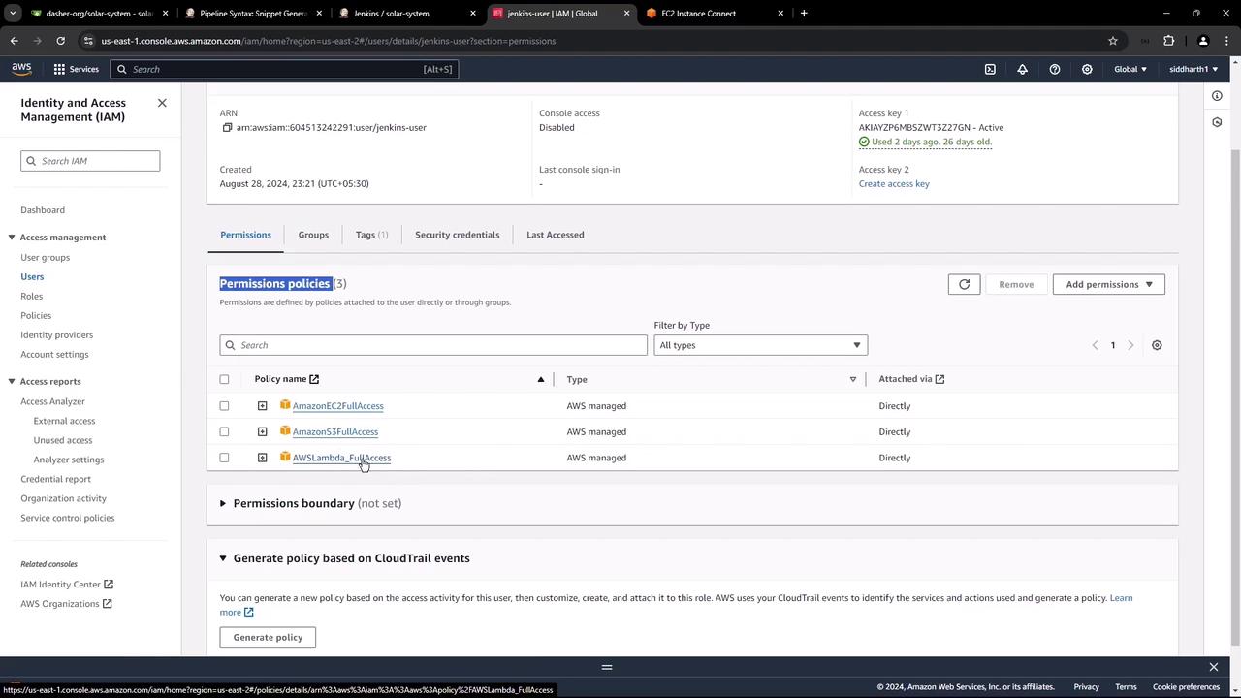The width and height of the screenshot is (1241, 698).
Task: Open User groups in the sidebar
Action: 46,257
